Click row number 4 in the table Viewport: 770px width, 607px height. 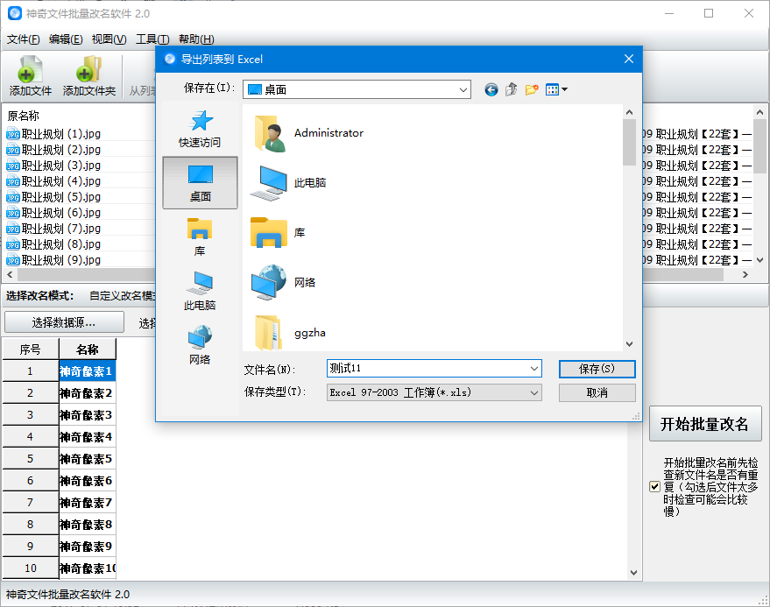tap(31, 436)
